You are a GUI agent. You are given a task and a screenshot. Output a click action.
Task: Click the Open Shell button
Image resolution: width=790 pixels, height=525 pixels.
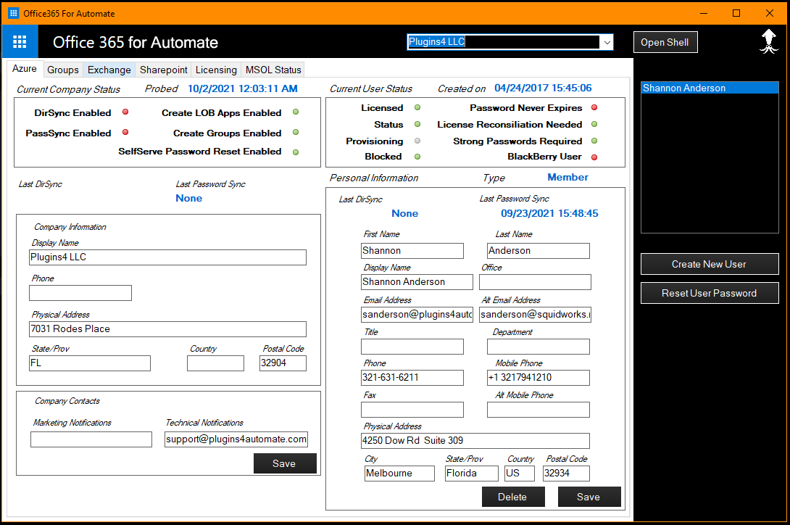665,42
